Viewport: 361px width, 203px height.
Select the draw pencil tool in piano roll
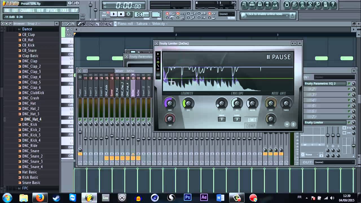pyautogui.click(x=80, y=24)
